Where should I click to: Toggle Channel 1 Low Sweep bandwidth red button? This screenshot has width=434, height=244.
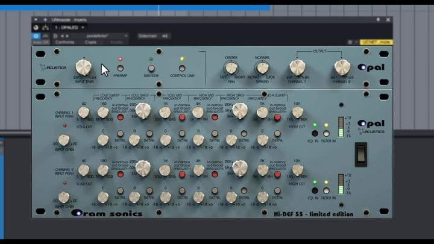[121, 117]
